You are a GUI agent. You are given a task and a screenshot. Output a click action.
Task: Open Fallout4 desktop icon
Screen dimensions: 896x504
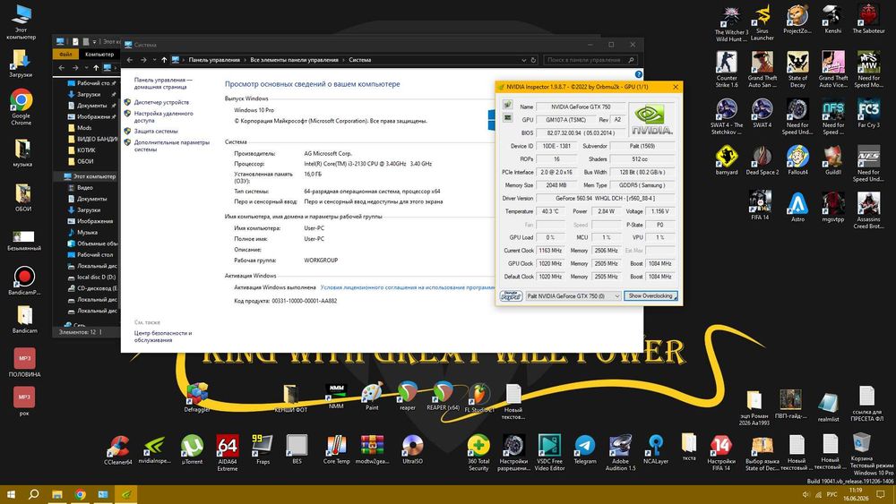tap(797, 160)
